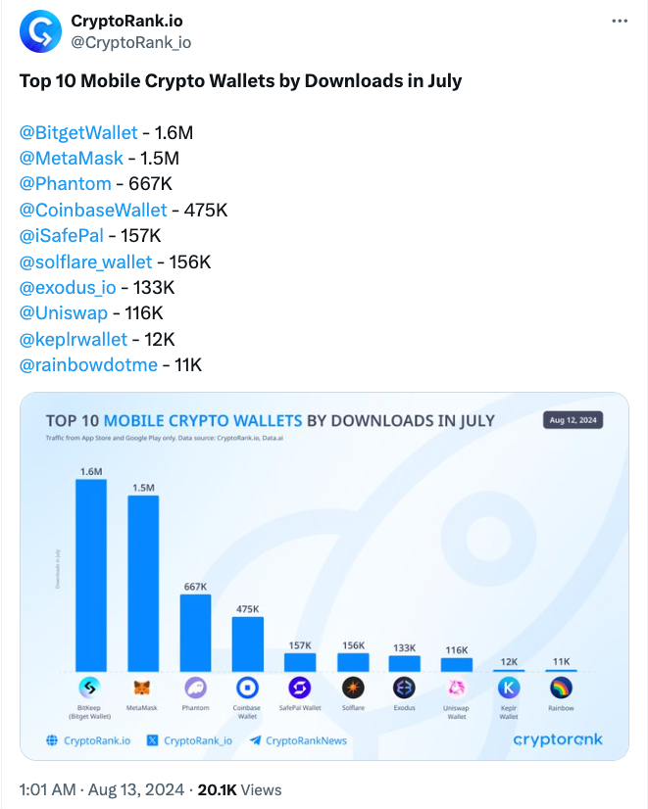Click the Coinbase Wallet icon in chart
Viewport: 648px width, 809px height.
(247, 688)
